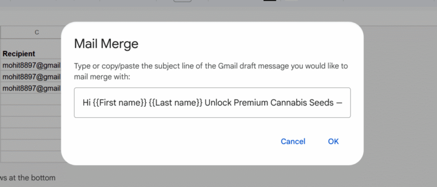Select the third mohit8897@gmail recipient cell
The image size is (437, 187).
click(31, 88)
